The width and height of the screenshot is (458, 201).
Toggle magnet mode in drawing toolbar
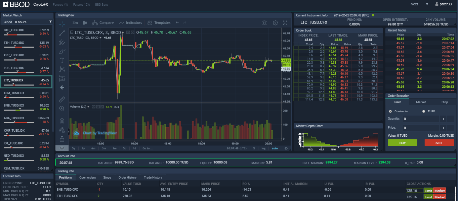pyautogui.click(x=62, y=121)
